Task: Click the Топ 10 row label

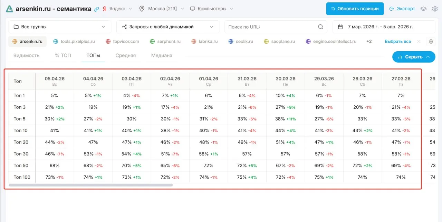Action: (x=20, y=130)
